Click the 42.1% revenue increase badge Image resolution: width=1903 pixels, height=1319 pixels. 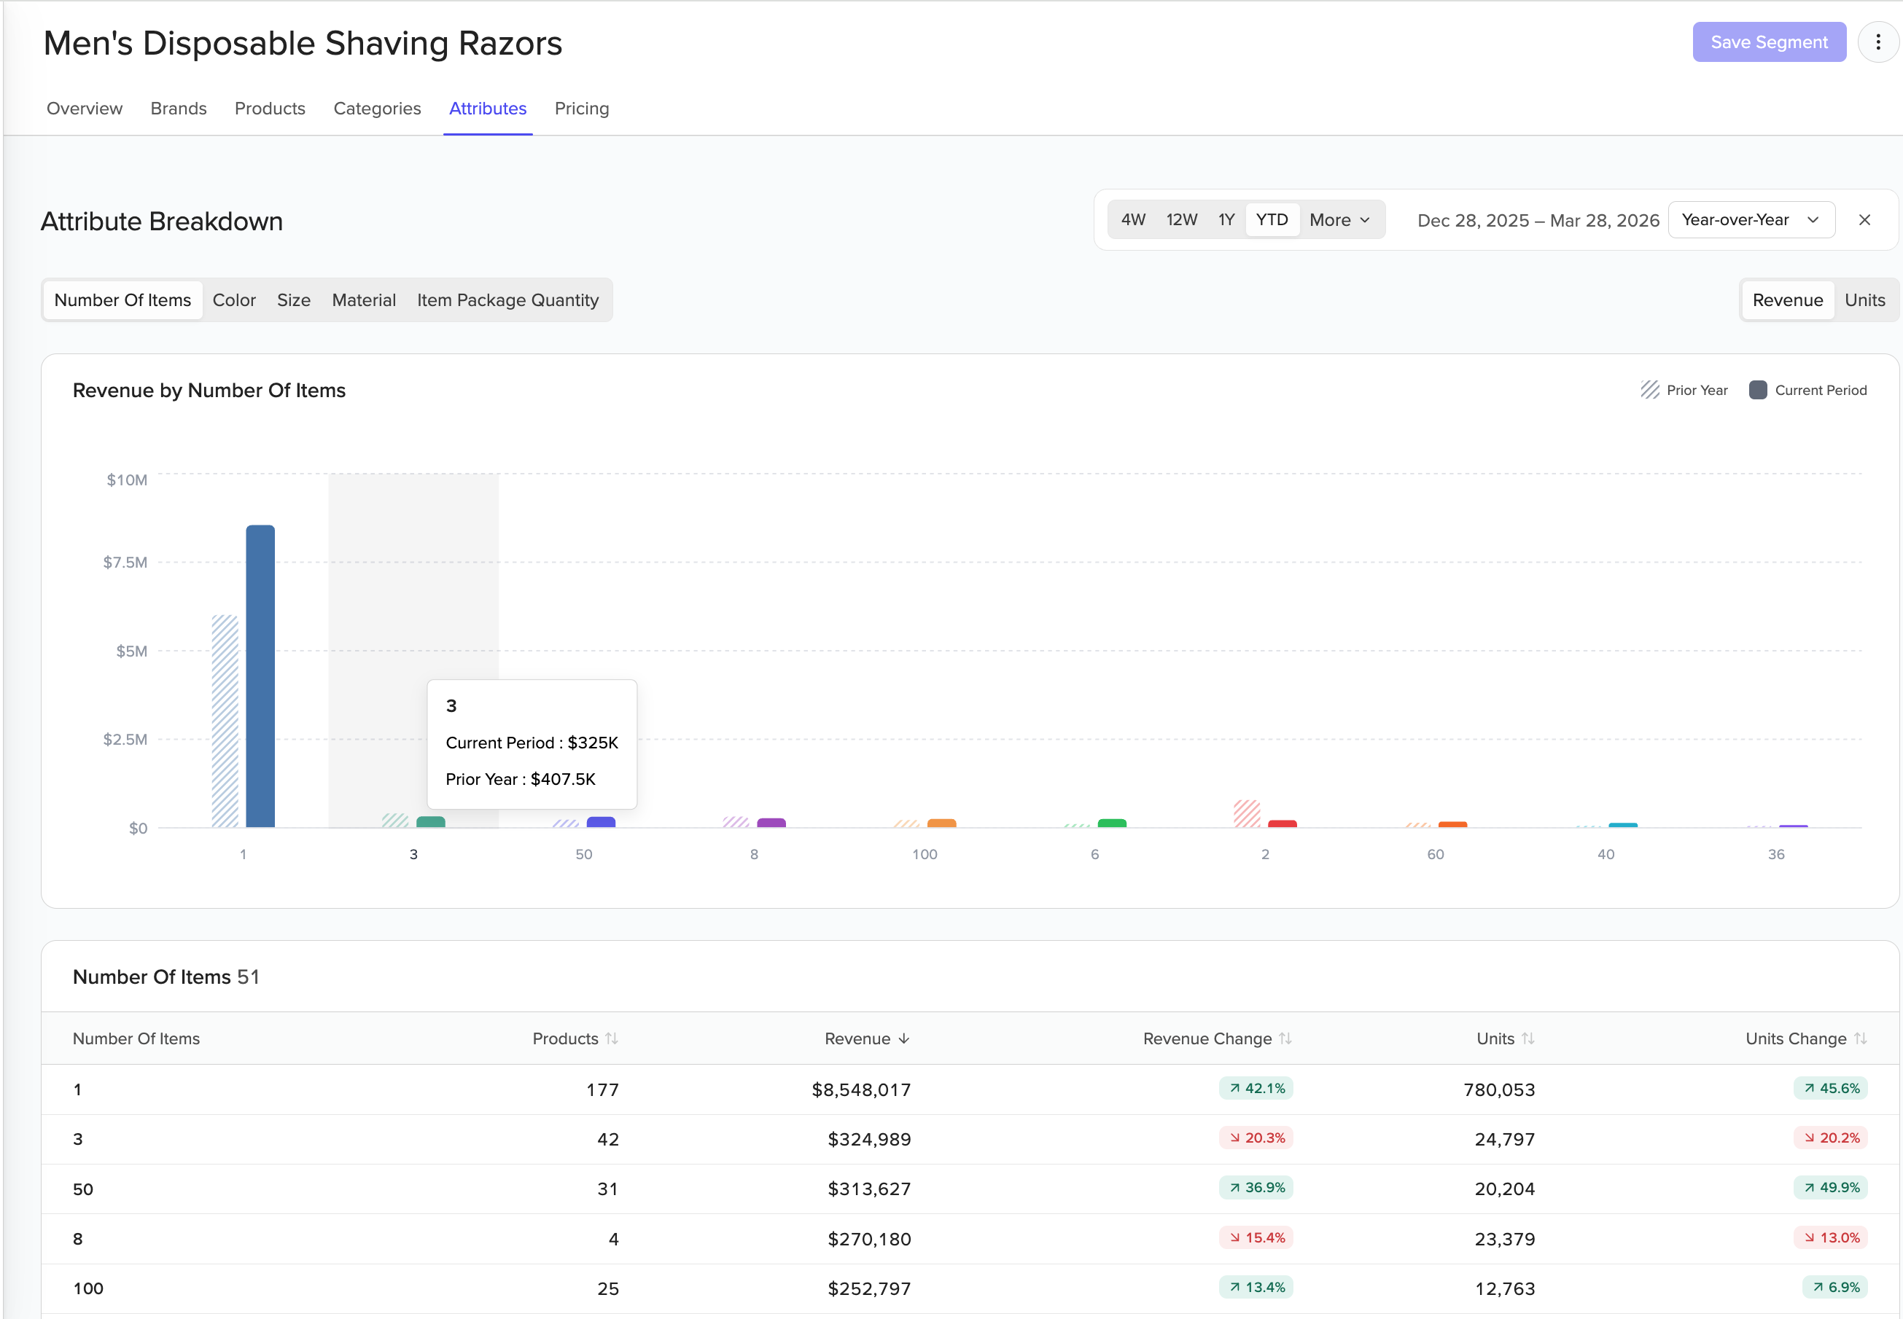pos(1256,1089)
